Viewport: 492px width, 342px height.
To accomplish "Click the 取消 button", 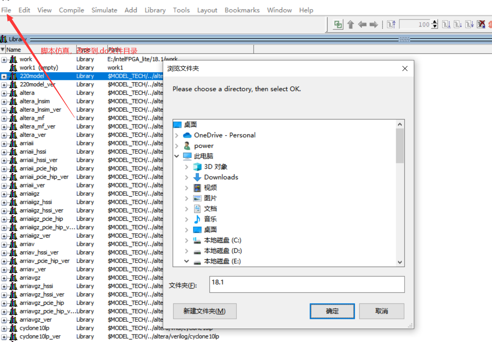I will (x=381, y=311).
